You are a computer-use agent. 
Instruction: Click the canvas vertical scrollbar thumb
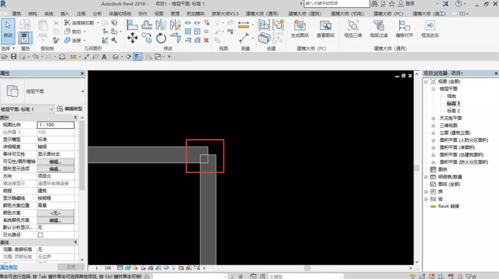pyautogui.click(x=416, y=167)
